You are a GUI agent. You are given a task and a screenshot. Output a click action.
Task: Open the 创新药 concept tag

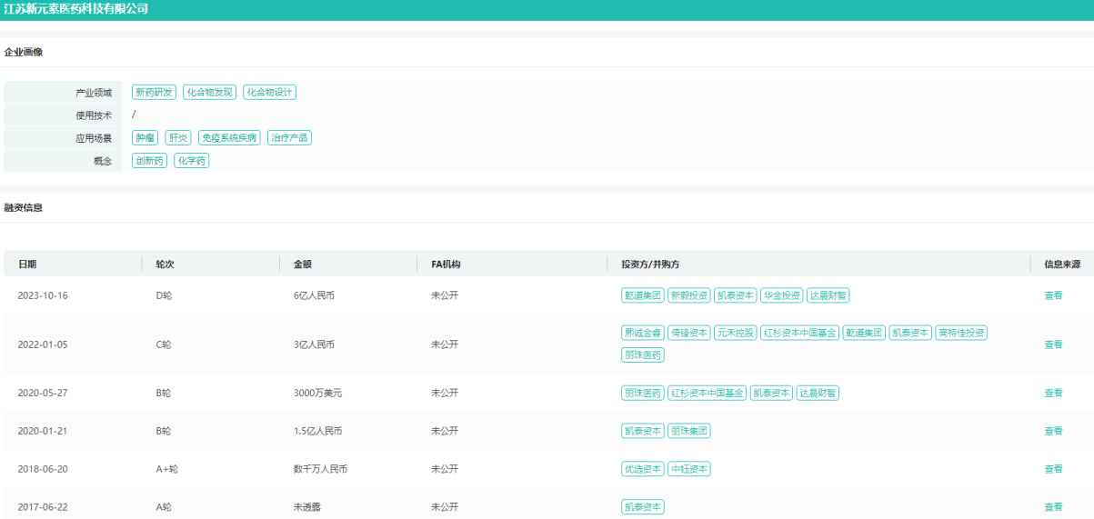pos(149,161)
